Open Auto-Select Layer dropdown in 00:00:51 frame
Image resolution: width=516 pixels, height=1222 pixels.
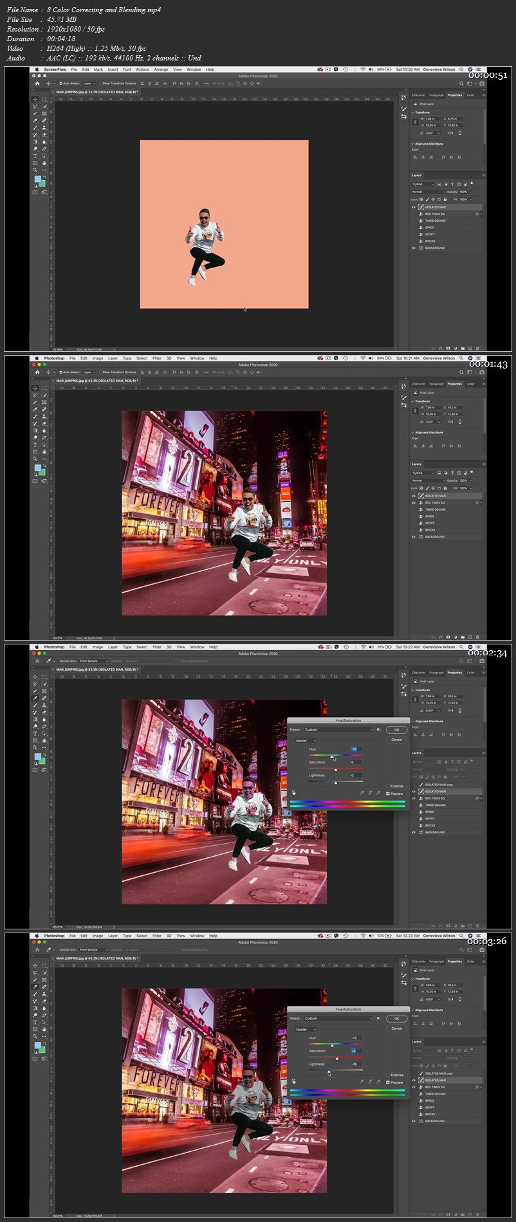click(89, 84)
